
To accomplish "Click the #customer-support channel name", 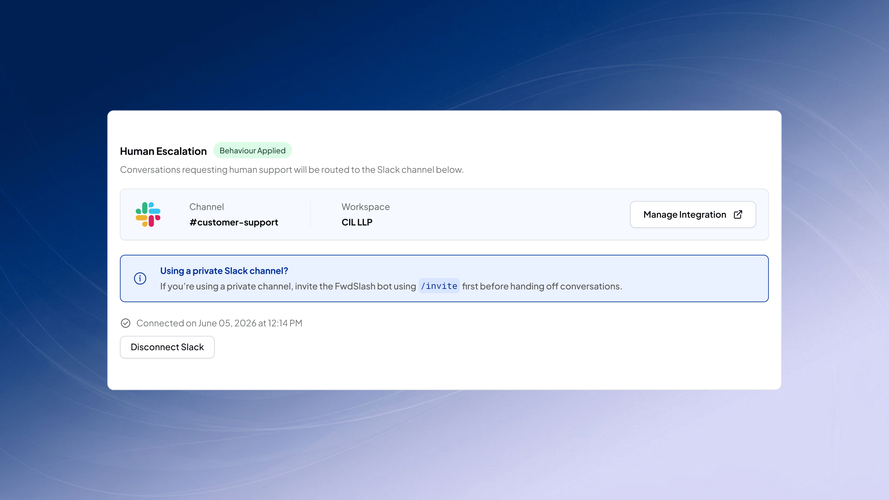I will coord(234,222).
